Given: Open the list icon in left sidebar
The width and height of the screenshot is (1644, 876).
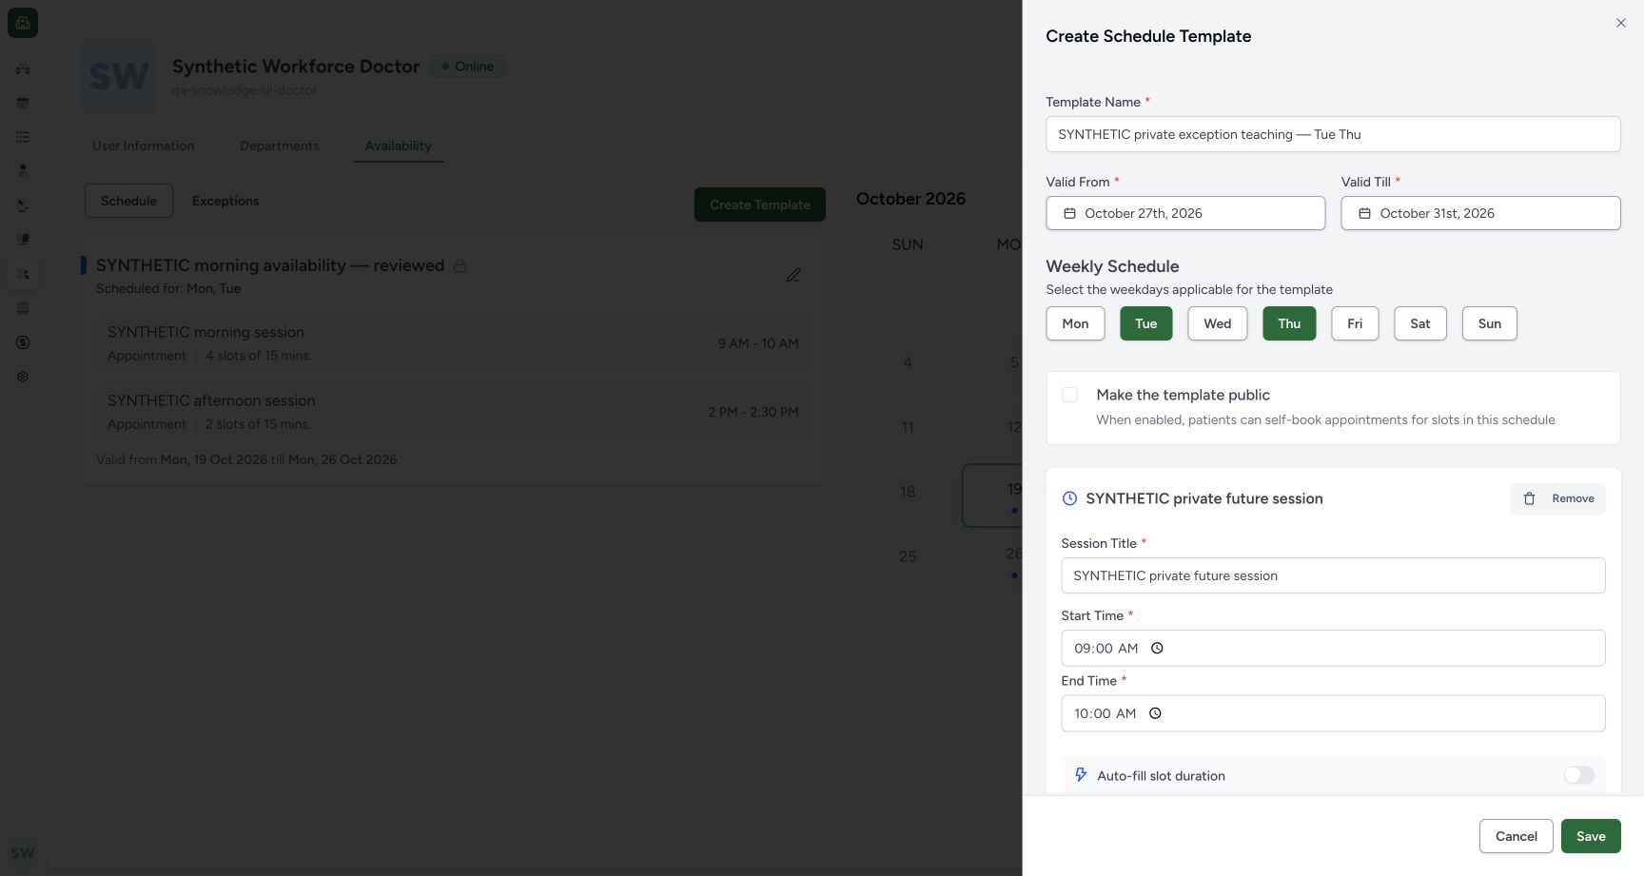Looking at the screenshot, I should tap(23, 137).
